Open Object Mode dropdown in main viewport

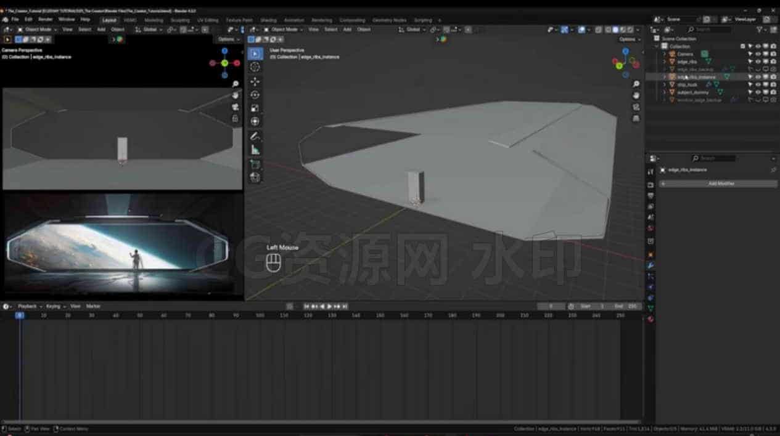click(x=284, y=30)
